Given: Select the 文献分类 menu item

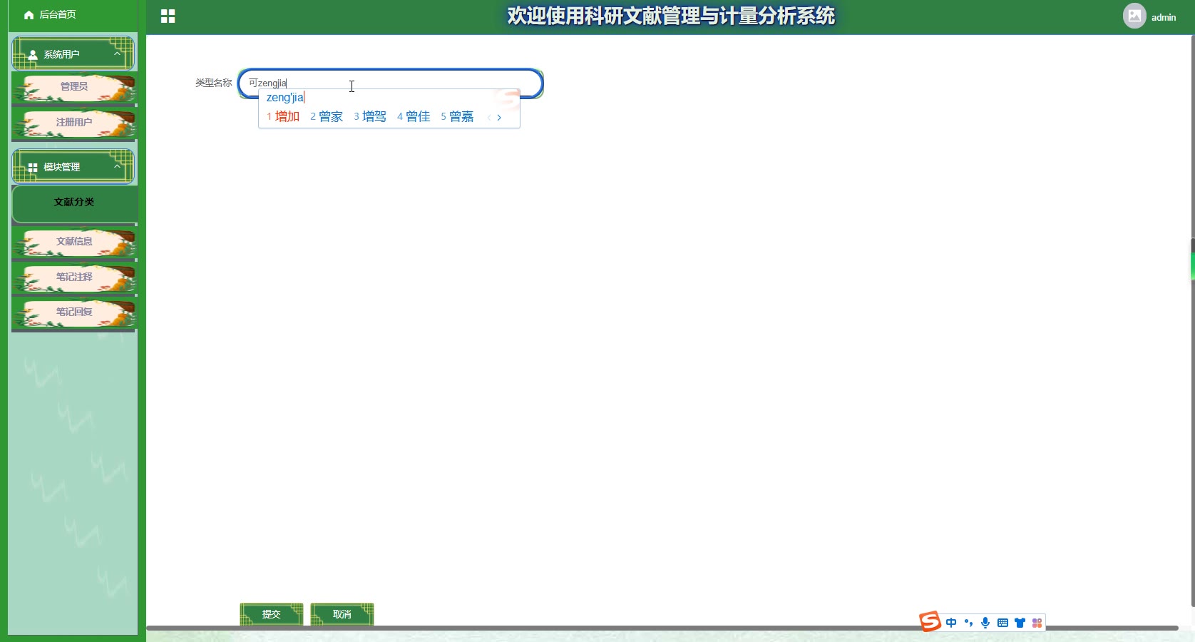Looking at the screenshot, I should point(74,203).
